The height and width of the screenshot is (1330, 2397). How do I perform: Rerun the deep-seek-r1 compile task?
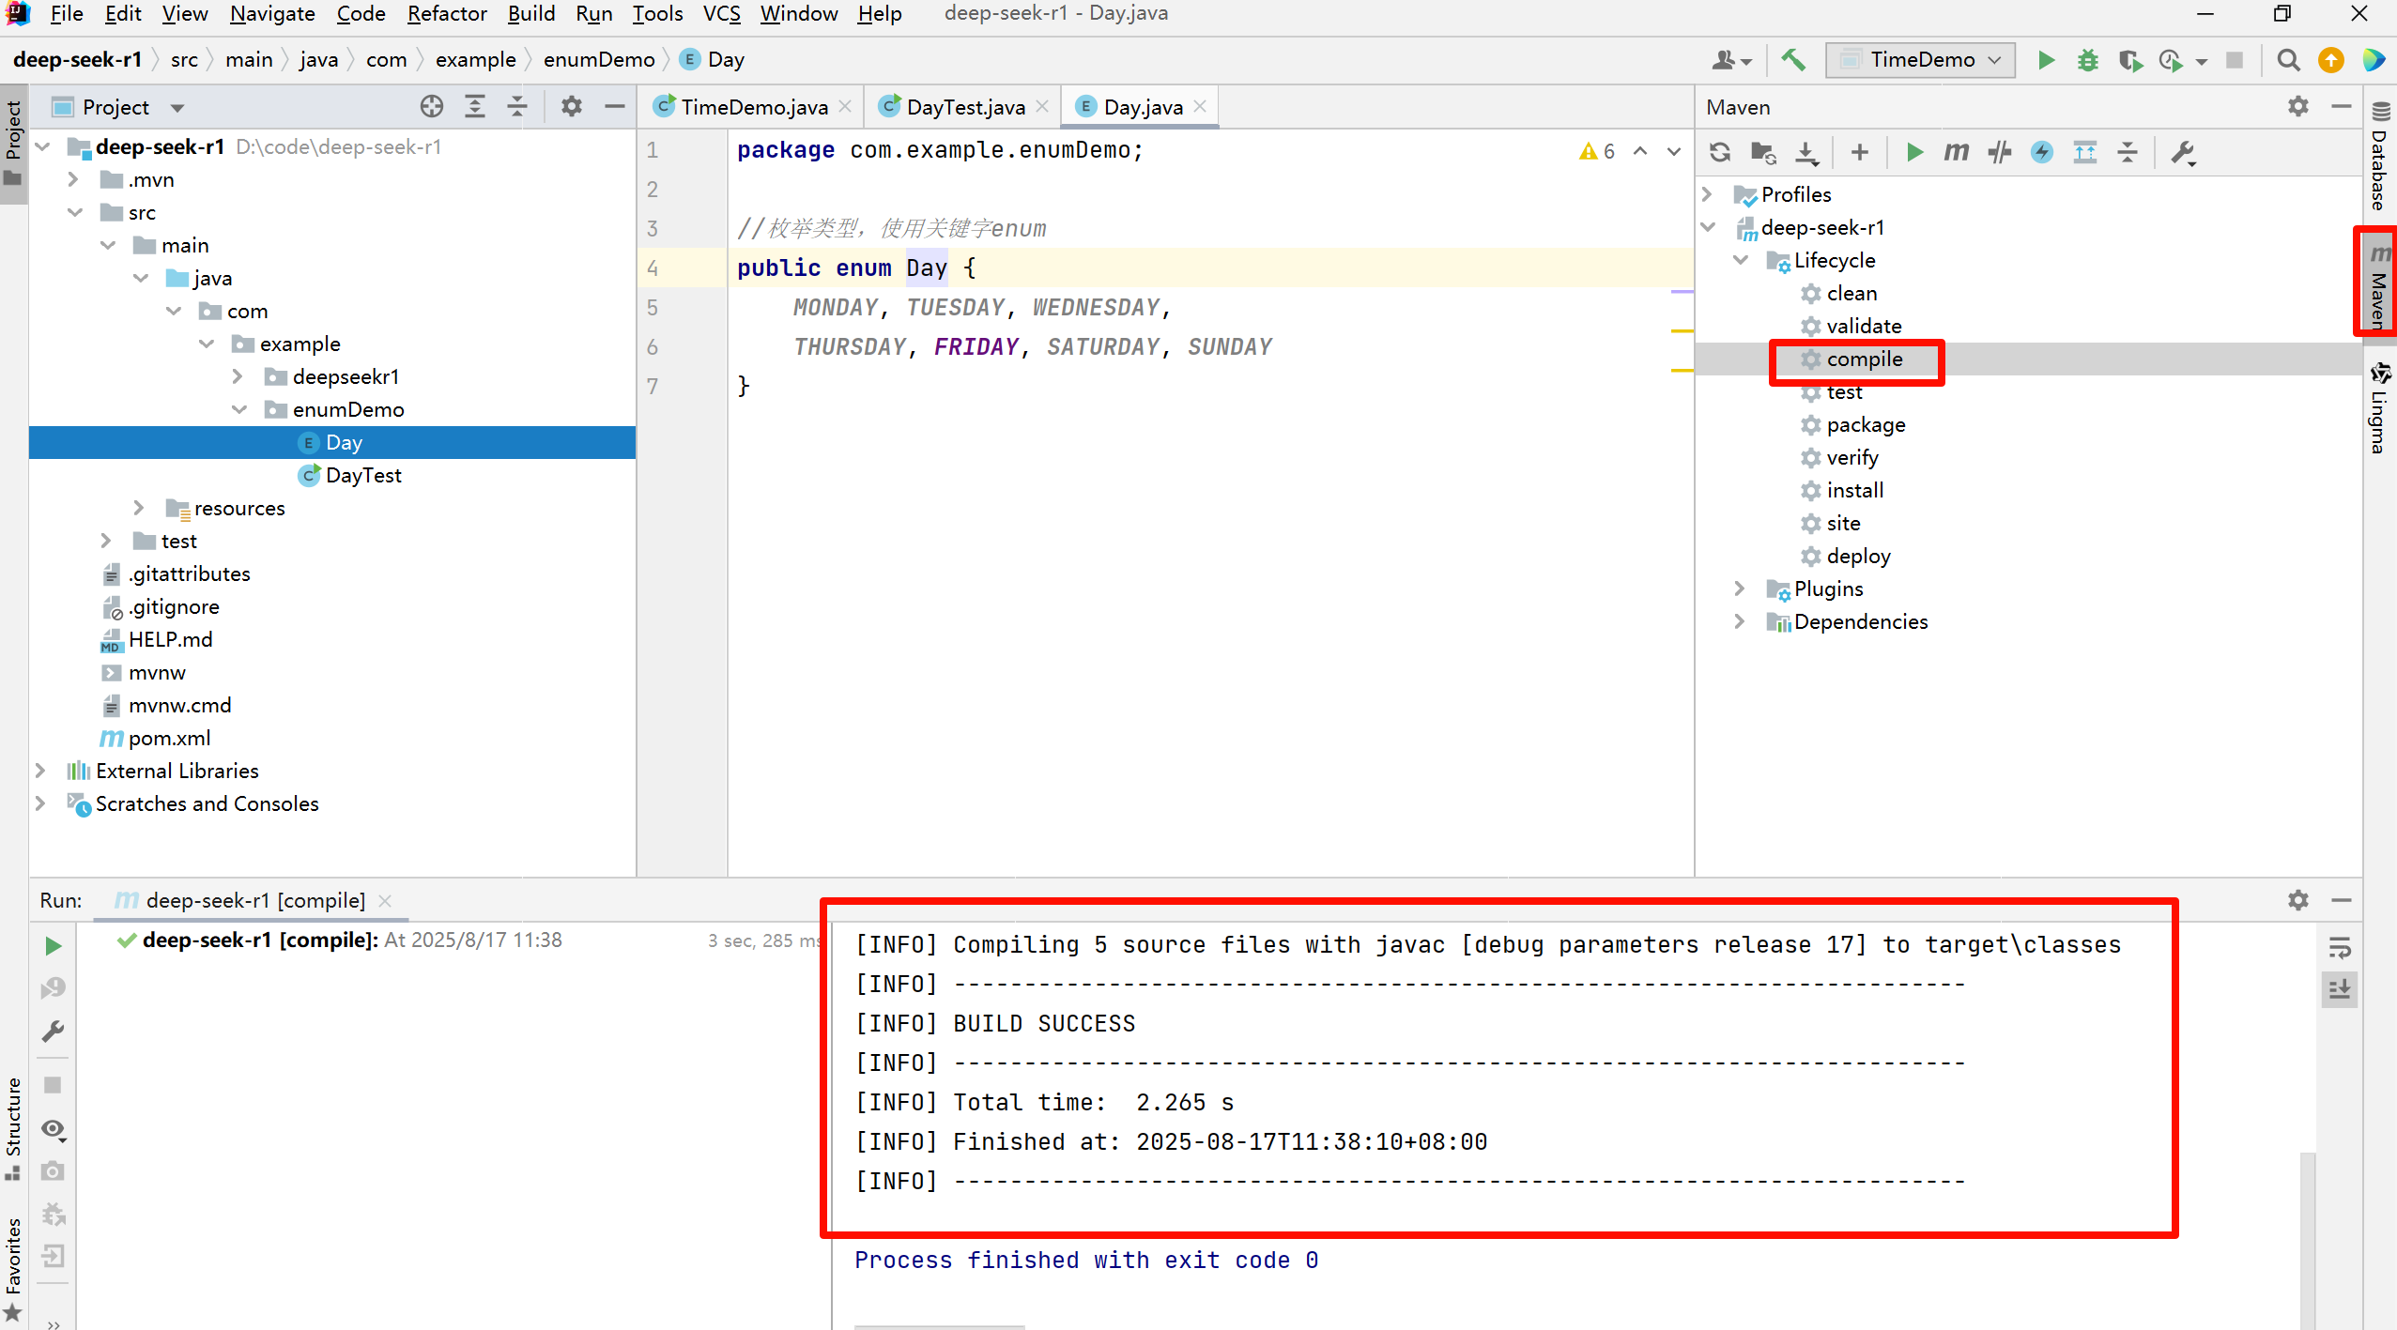click(x=53, y=945)
